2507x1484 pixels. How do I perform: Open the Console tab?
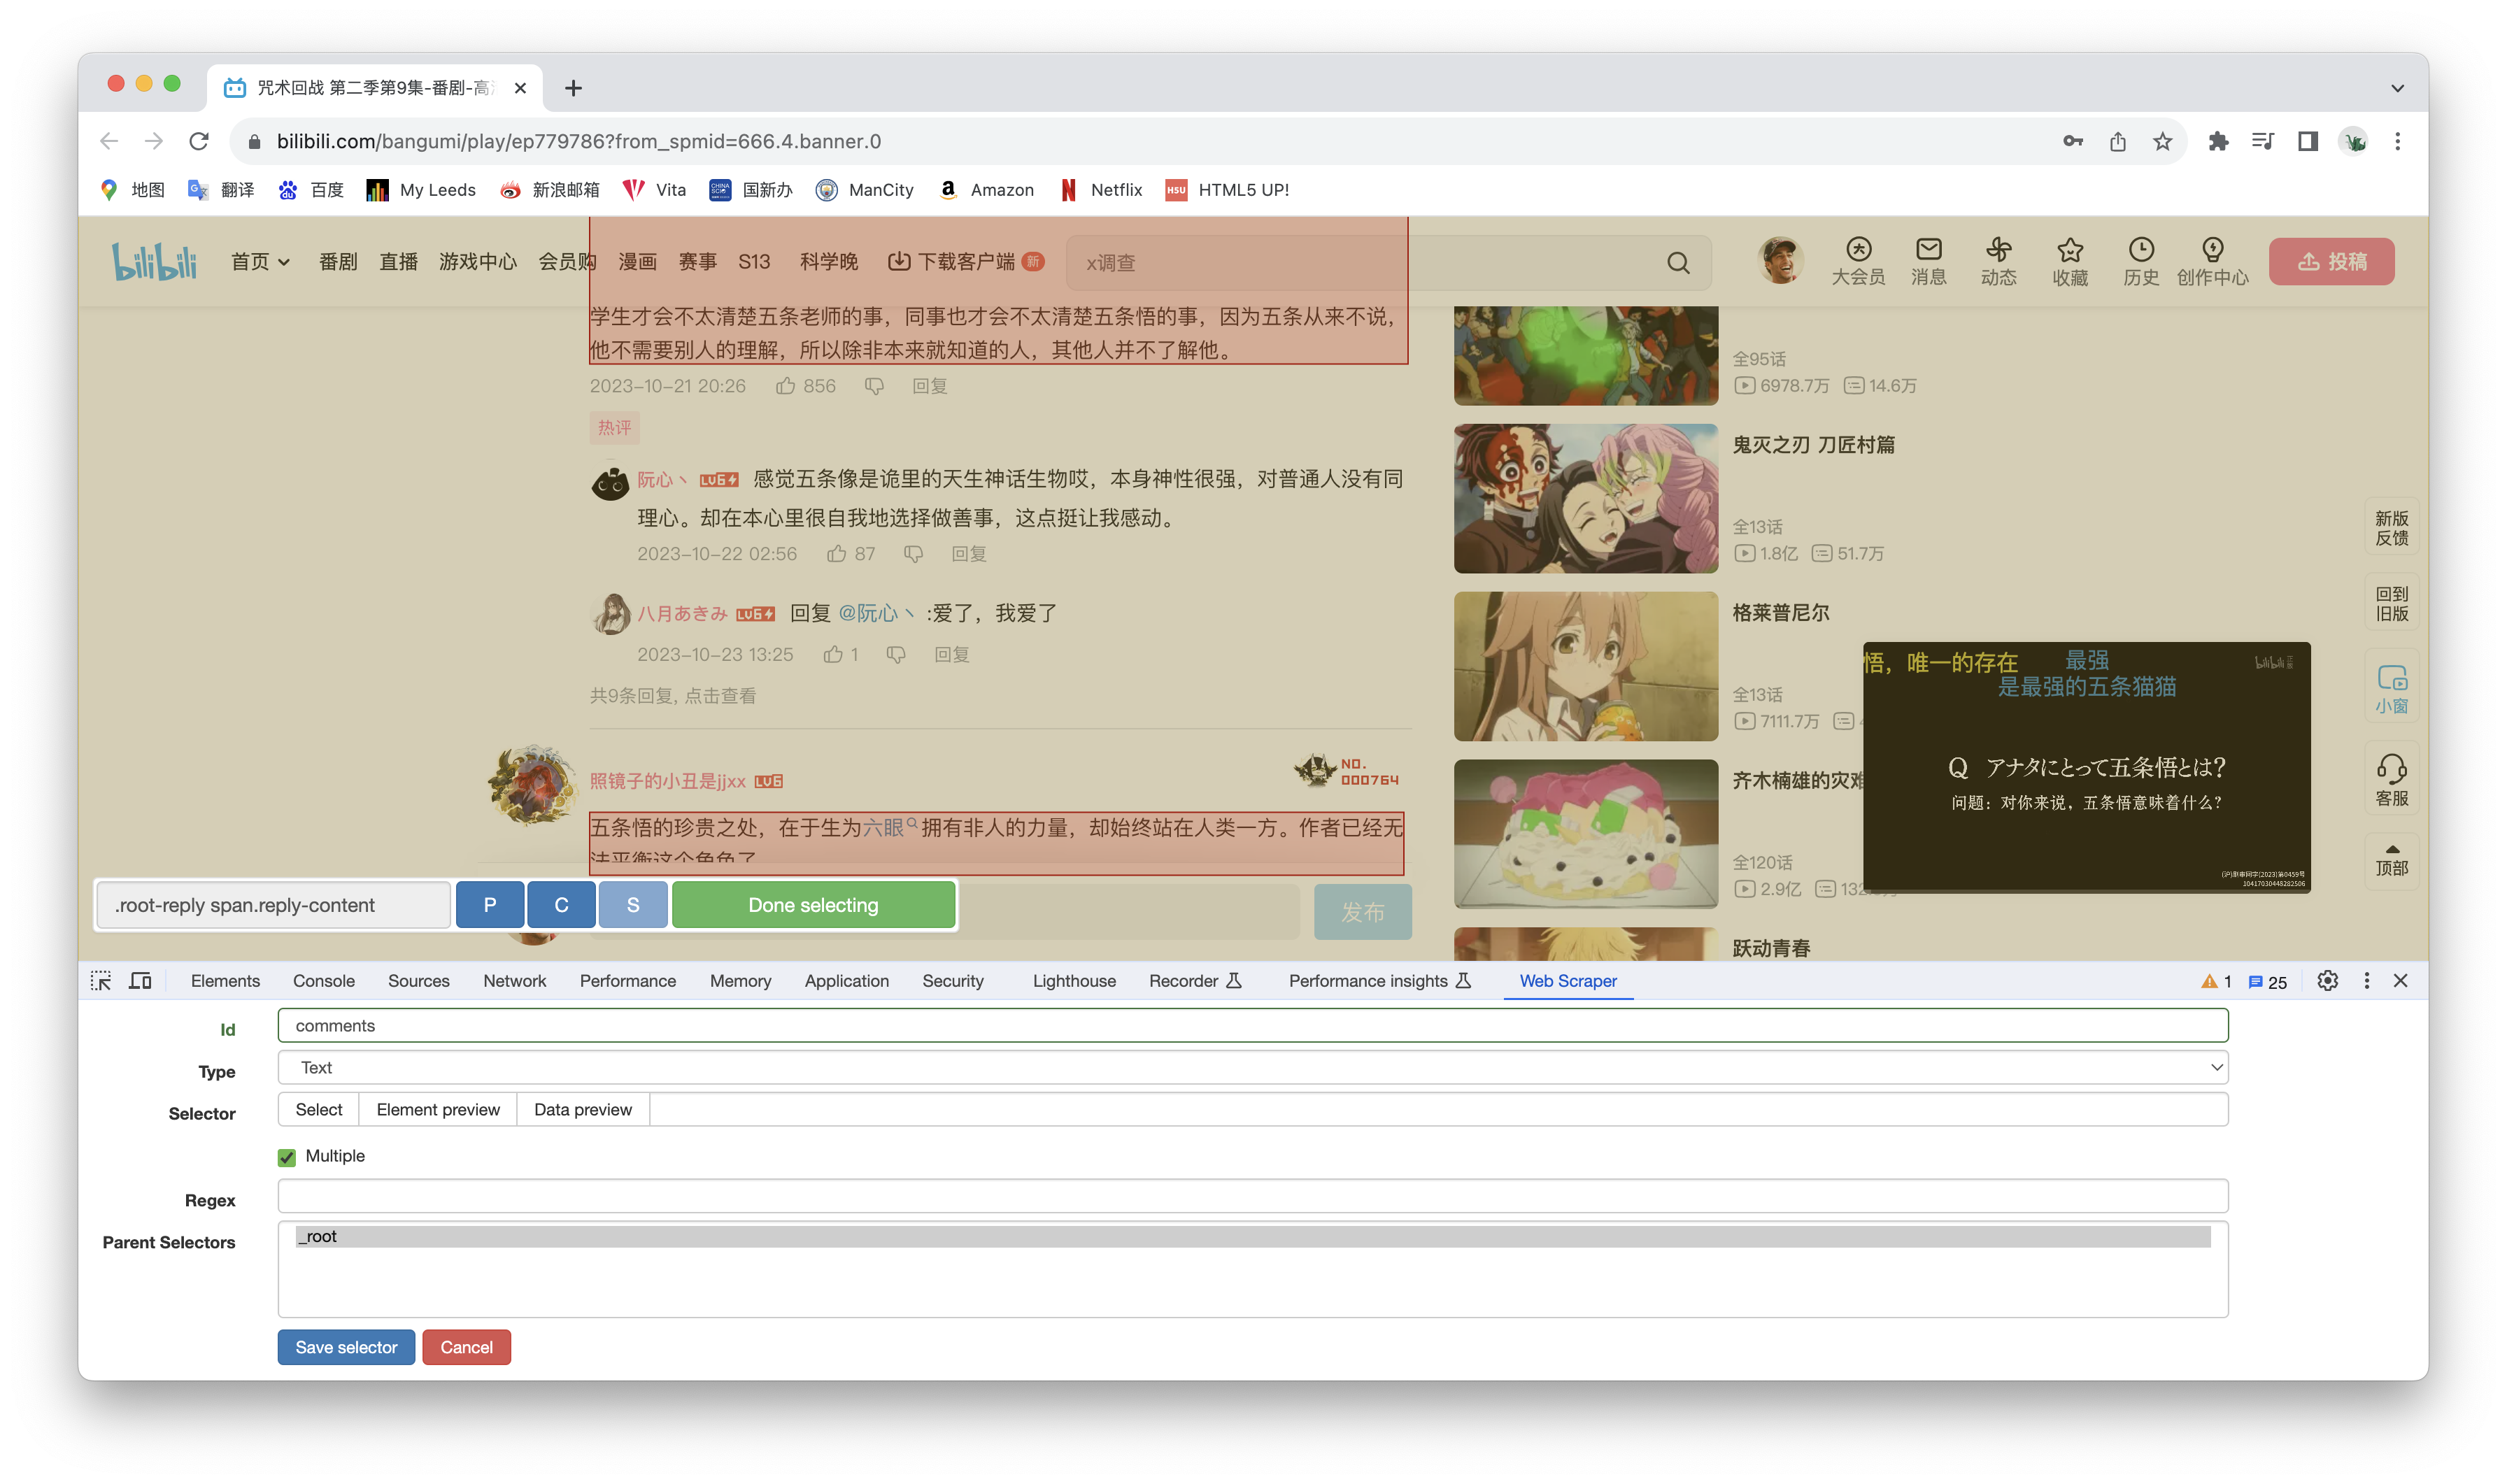[x=323, y=981]
